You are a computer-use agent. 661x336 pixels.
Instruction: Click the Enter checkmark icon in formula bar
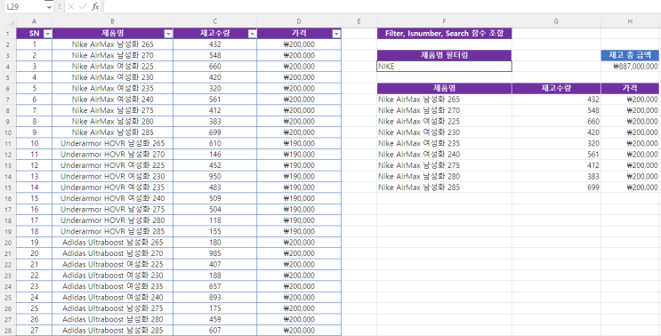tap(83, 6)
